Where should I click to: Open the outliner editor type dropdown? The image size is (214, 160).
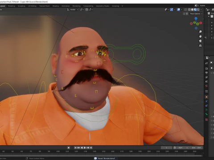click(208, 10)
